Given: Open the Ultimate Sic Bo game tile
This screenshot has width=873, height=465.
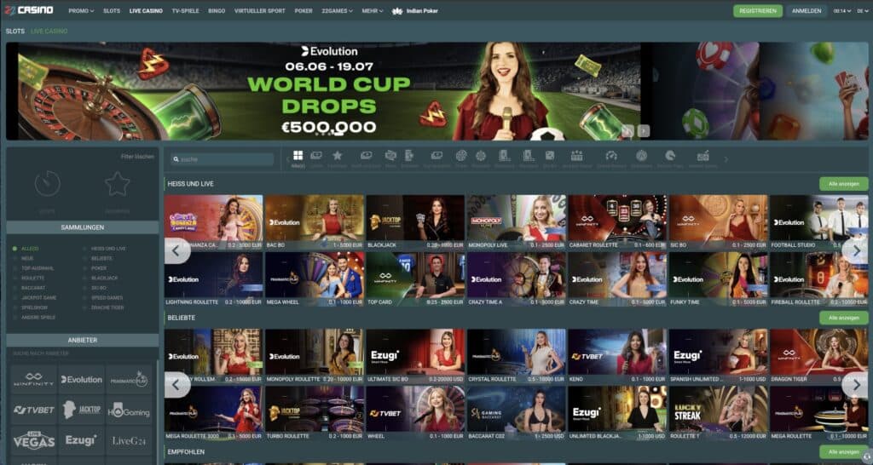Looking at the screenshot, I should pos(415,356).
